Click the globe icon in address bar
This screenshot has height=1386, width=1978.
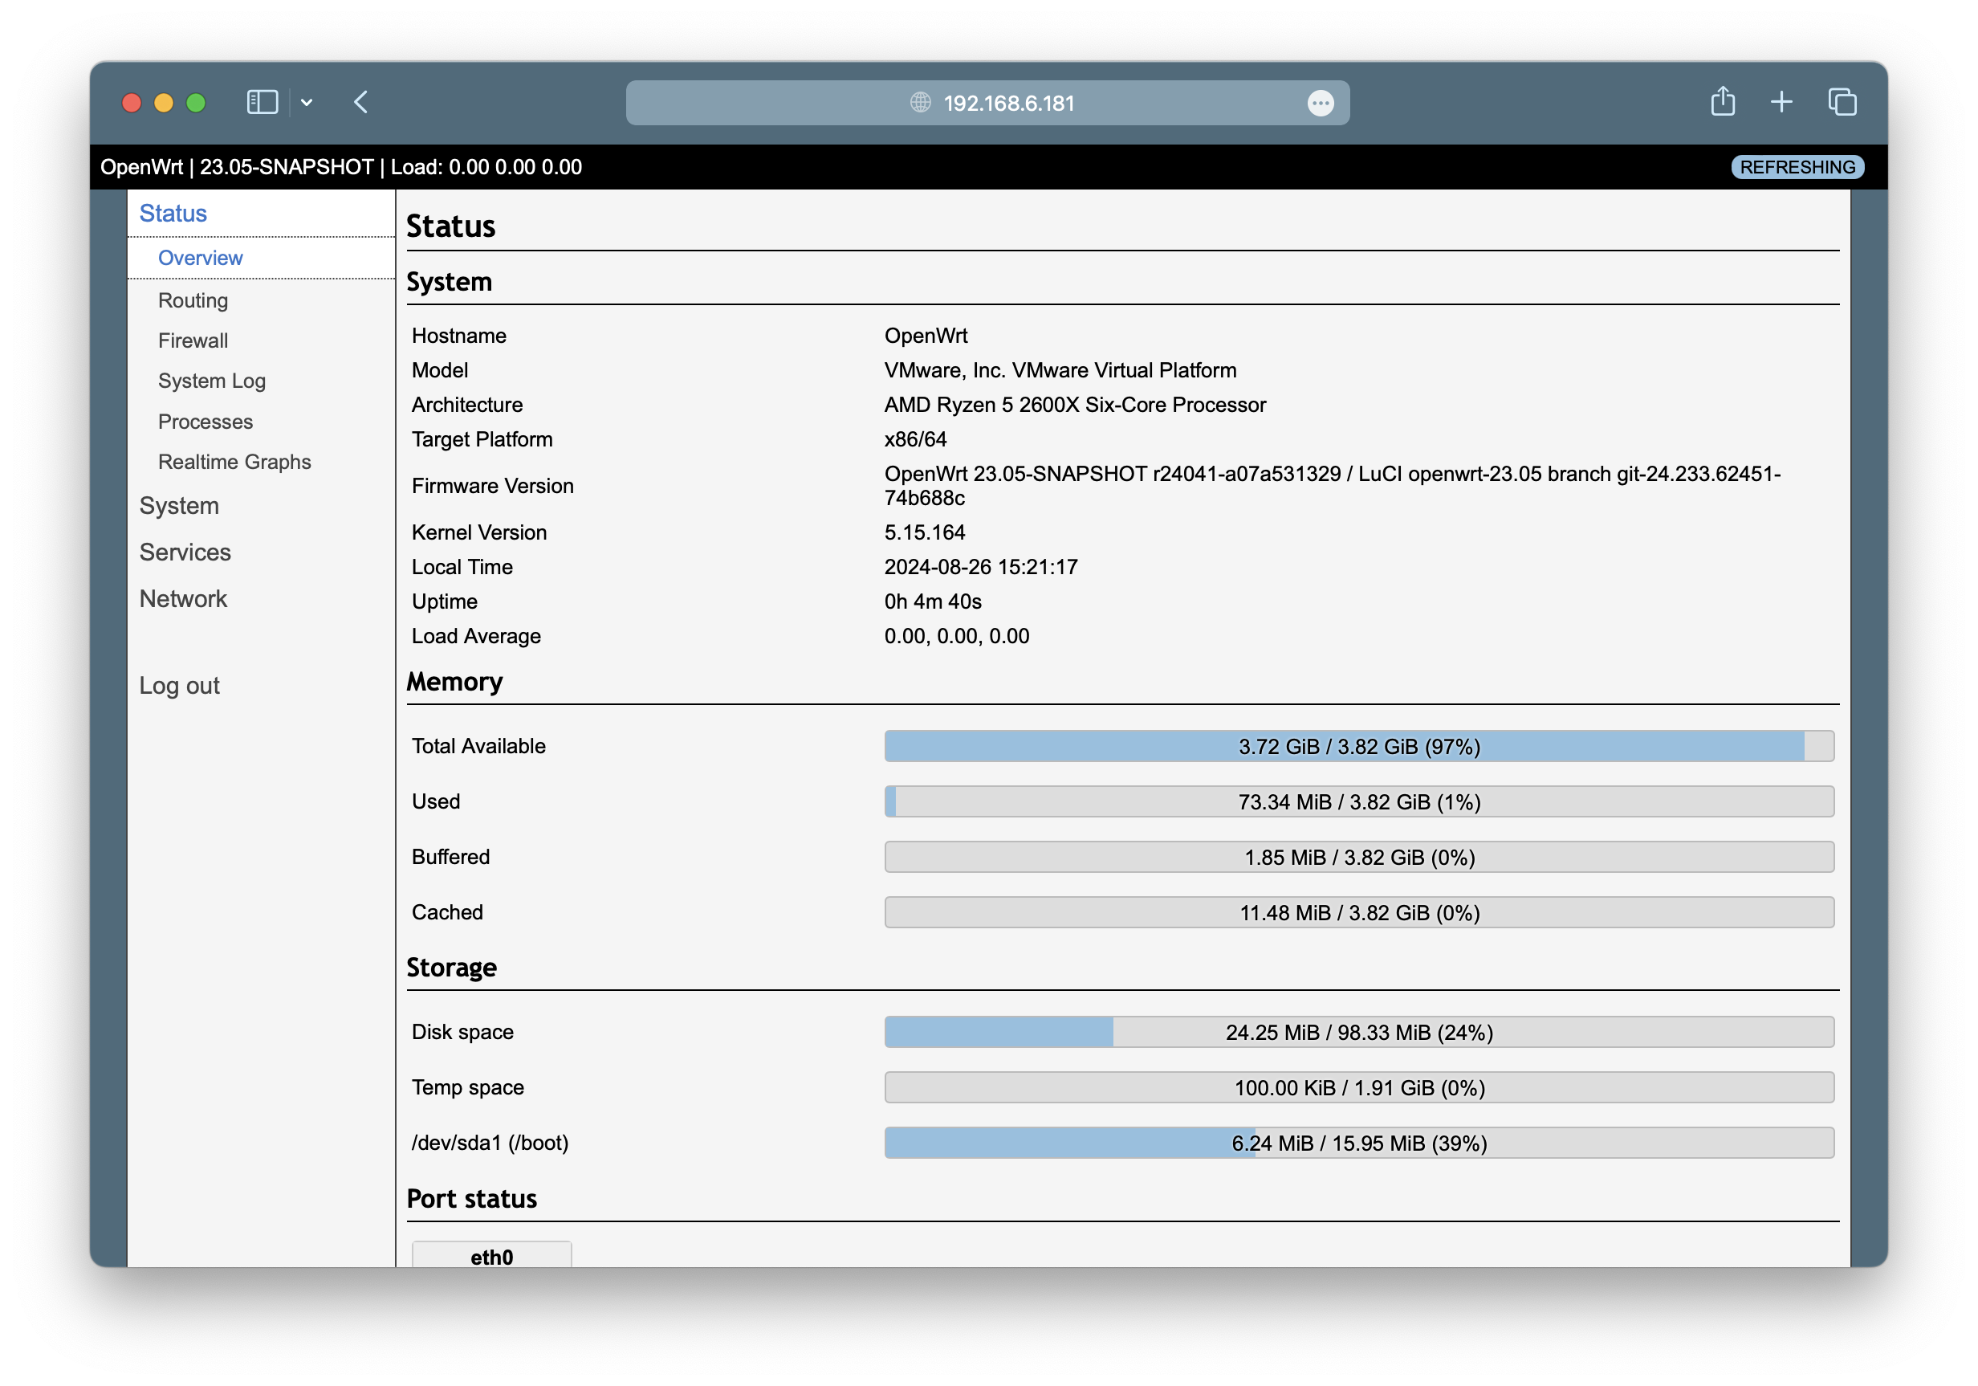pyautogui.click(x=920, y=103)
